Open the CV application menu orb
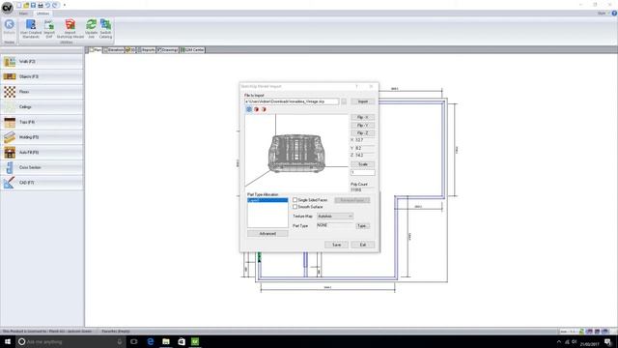618x348 pixels. [8, 8]
